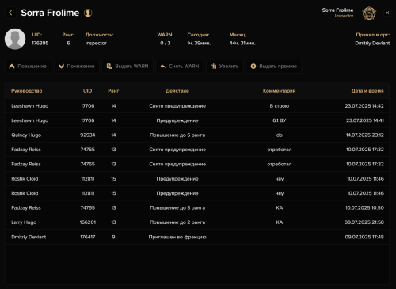Select the Leeshawn Hugo row dated 23.07.2025 14:41
396x289 pixels.
[x=197, y=120]
